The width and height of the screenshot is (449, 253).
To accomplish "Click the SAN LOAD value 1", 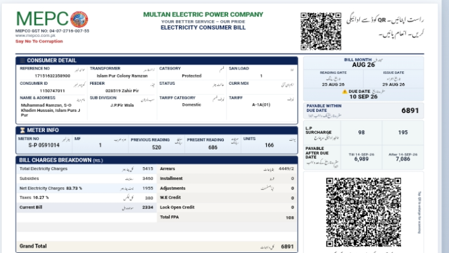I will pos(261,76).
